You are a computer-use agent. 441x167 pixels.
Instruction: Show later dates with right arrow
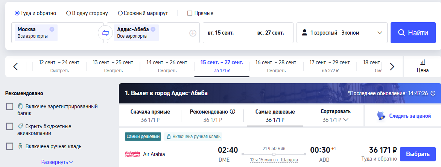click(392, 67)
